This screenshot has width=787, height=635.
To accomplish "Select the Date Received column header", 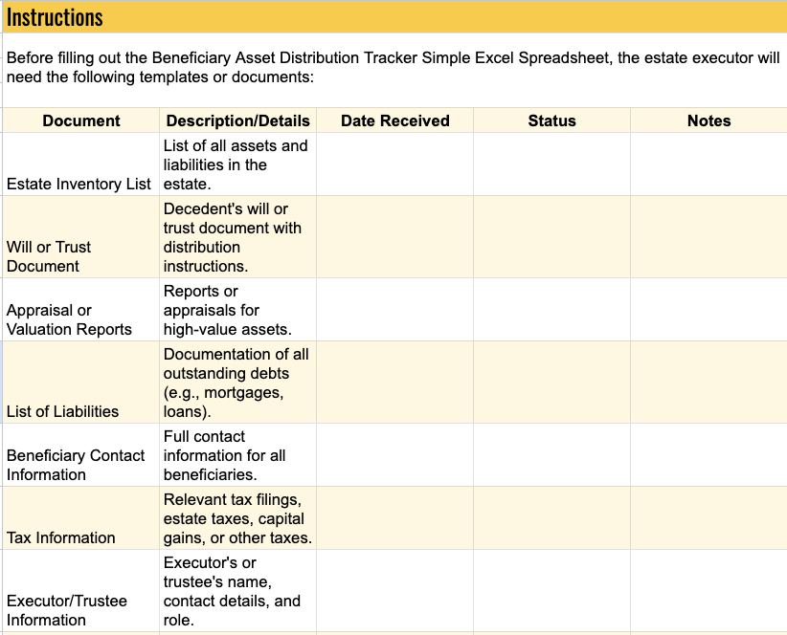I will click(x=395, y=120).
